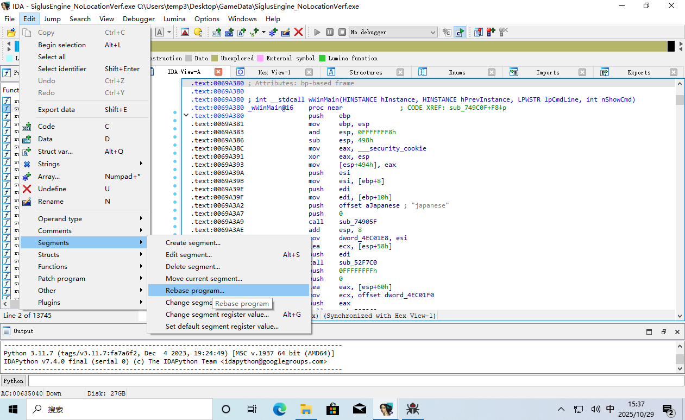Click the Strings icon in Edit menu
Screen dimensions: 685x420
point(27,164)
